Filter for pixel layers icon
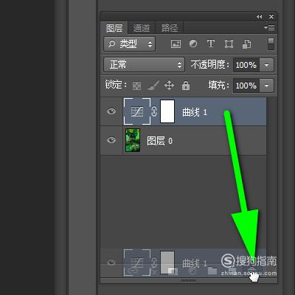Screen dimensions: 295x295 [x=176, y=44]
